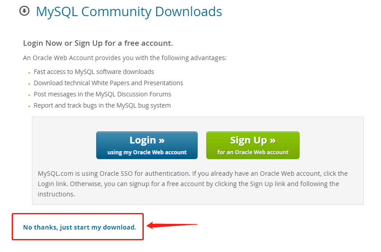Log in using my Oracle Web account

coord(147,145)
